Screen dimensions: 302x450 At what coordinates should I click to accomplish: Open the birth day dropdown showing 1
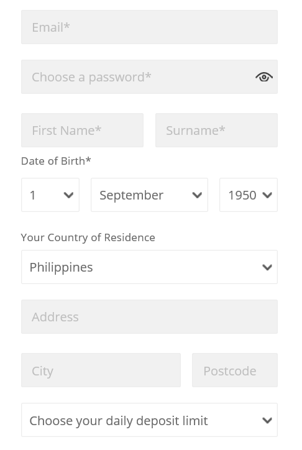pyautogui.click(x=50, y=195)
